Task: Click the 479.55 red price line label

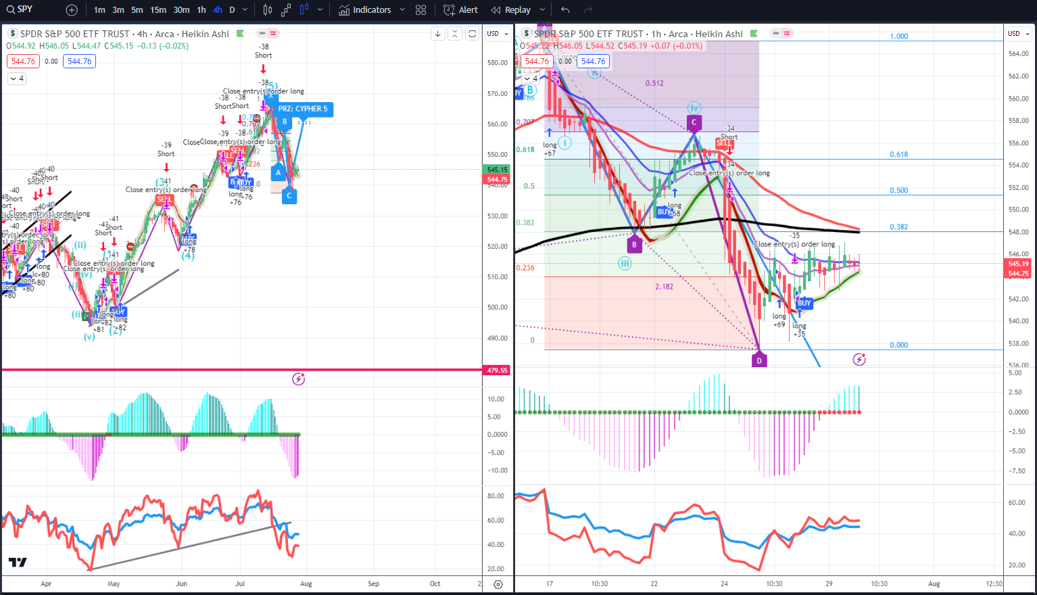Action: 498,371
